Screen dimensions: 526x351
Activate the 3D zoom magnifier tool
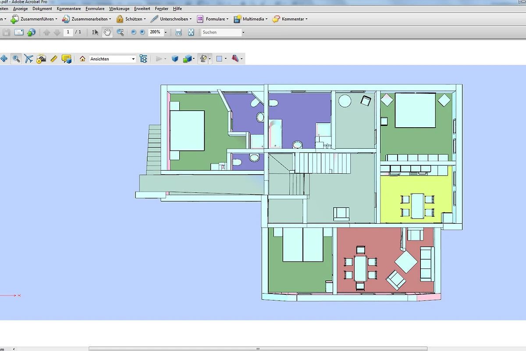(x=16, y=59)
